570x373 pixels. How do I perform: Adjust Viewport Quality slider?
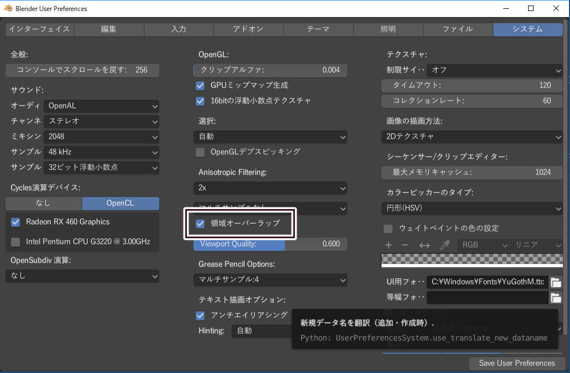(x=270, y=244)
